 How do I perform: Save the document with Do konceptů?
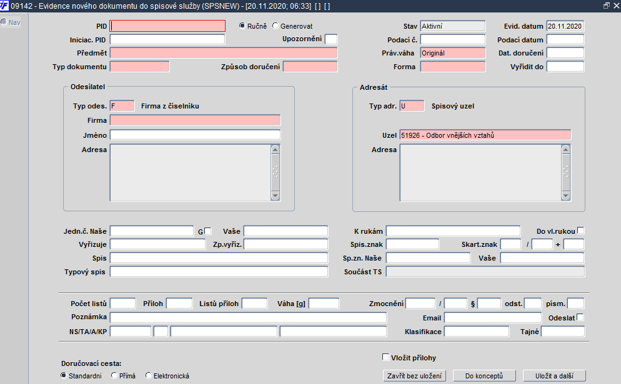click(x=484, y=376)
